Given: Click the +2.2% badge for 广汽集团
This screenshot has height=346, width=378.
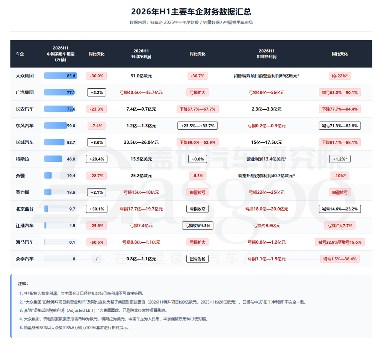Looking at the screenshot, I should pos(97,92).
